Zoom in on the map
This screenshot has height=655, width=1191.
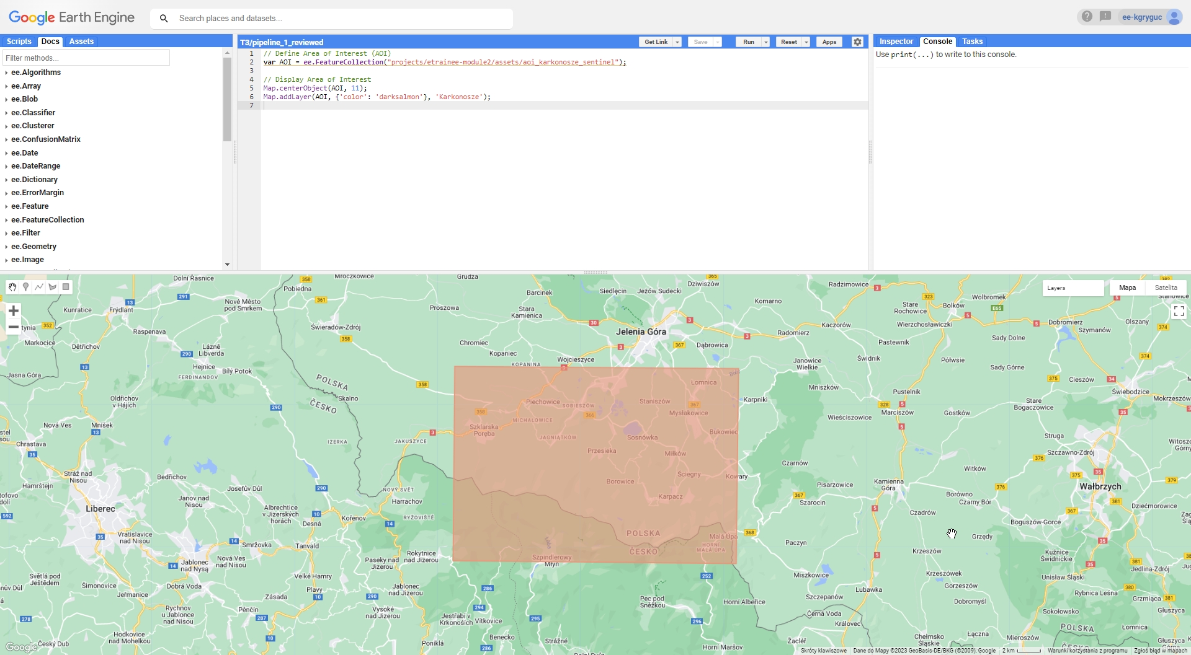click(13, 310)
